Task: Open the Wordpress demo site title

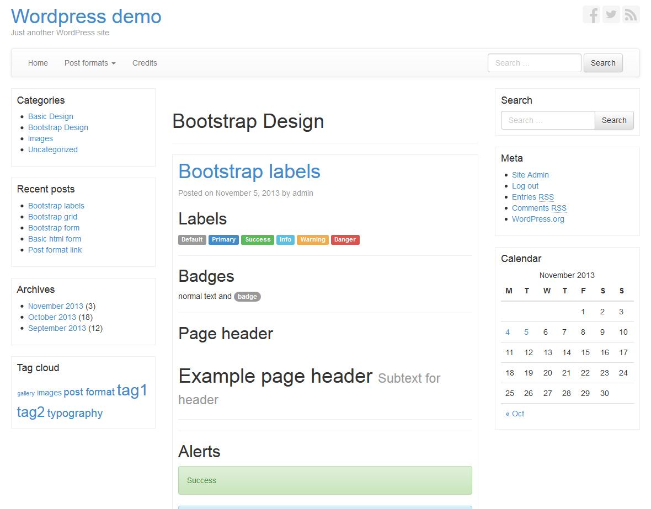Action: (86, 17)
